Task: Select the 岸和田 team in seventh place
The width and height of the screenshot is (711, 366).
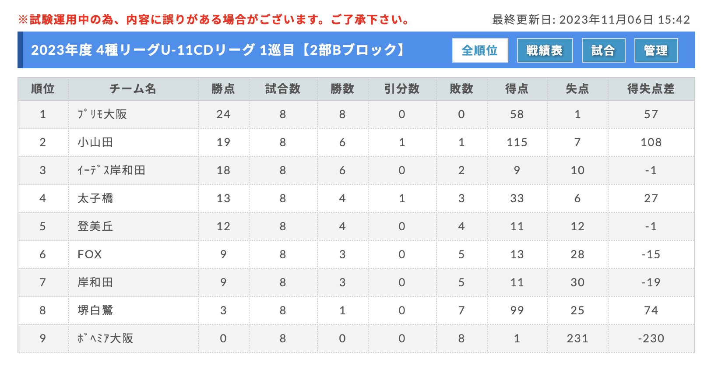Action: pyautogui.click(x=95, y=282)
